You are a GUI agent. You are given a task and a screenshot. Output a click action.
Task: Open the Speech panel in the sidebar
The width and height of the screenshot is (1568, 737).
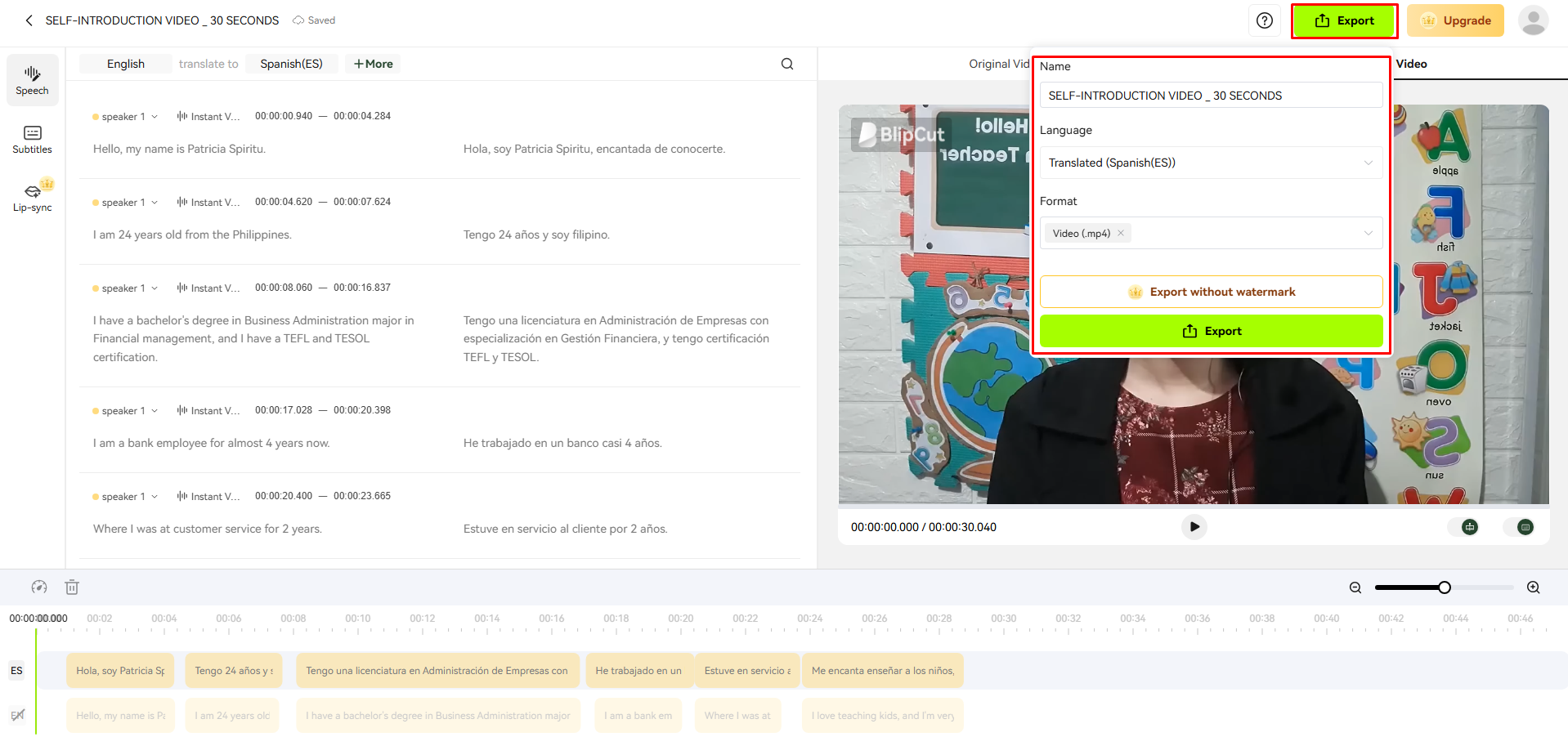32,79
